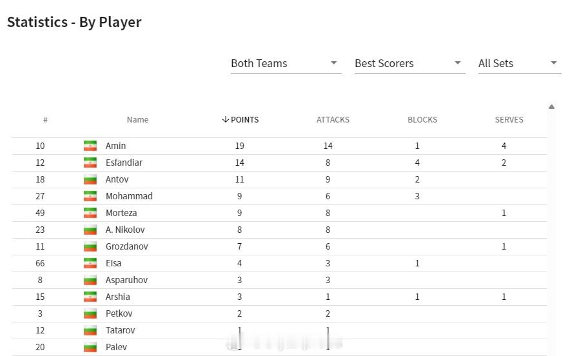Click the flag beside Grozdanov

tap(90, 246)
